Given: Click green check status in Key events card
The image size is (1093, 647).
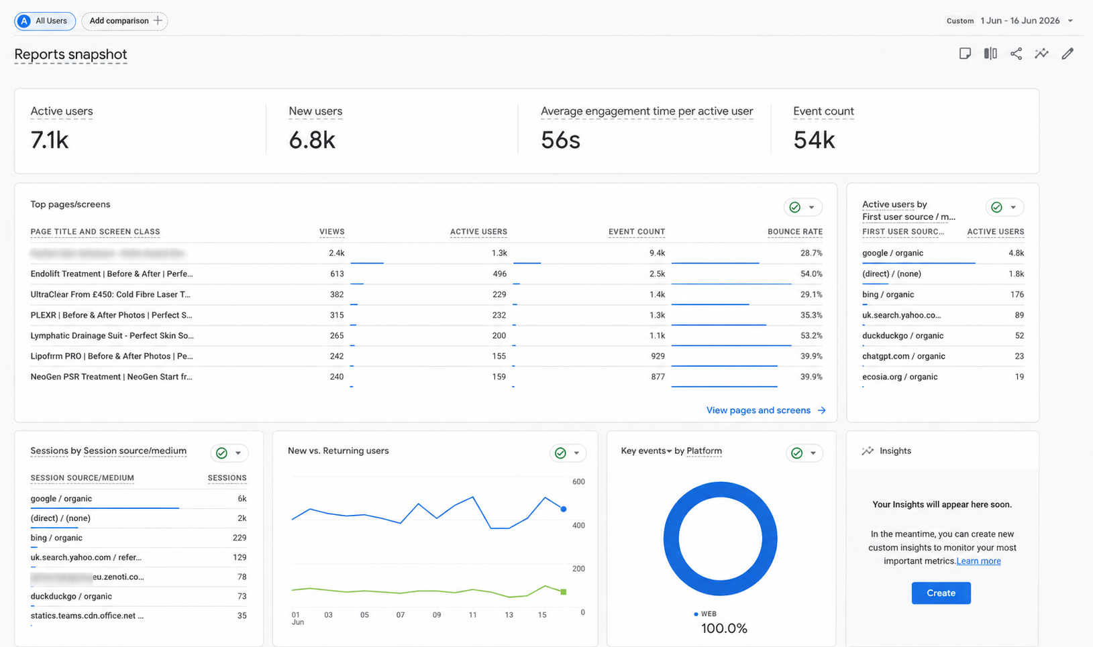Looking at the screenshot, I should (796, 453).
